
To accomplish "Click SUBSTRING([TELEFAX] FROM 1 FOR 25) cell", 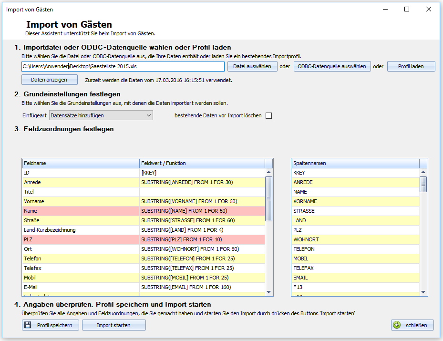I will pos(202,268).
